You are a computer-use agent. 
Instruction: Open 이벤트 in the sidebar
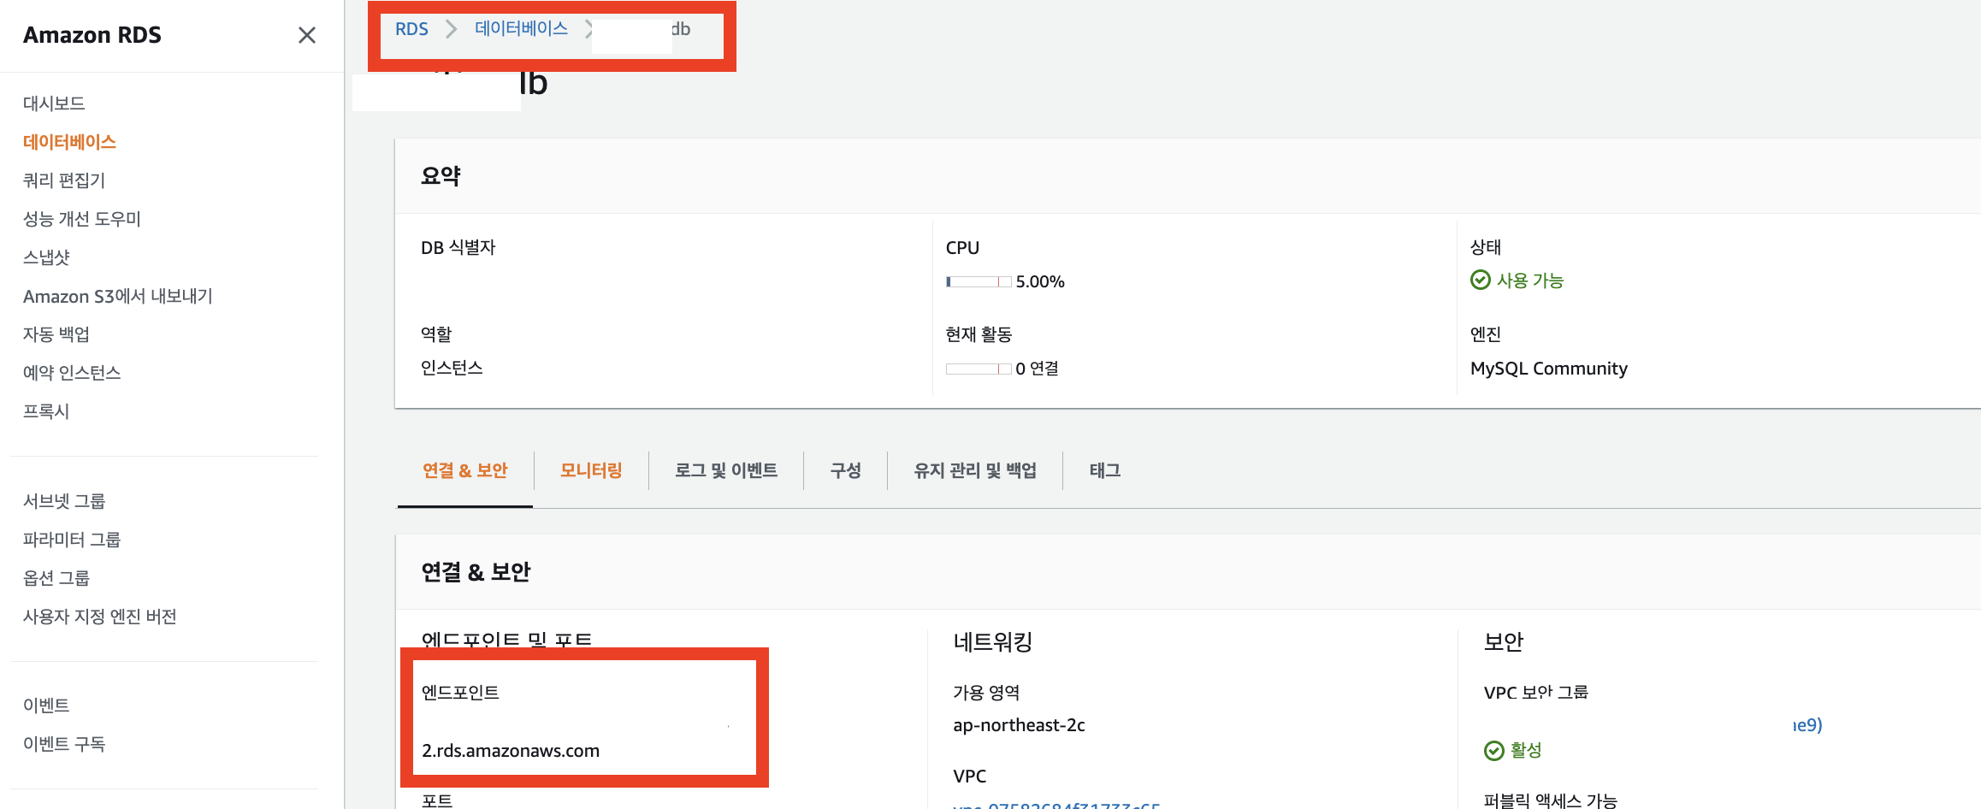(x=46, y=706)
